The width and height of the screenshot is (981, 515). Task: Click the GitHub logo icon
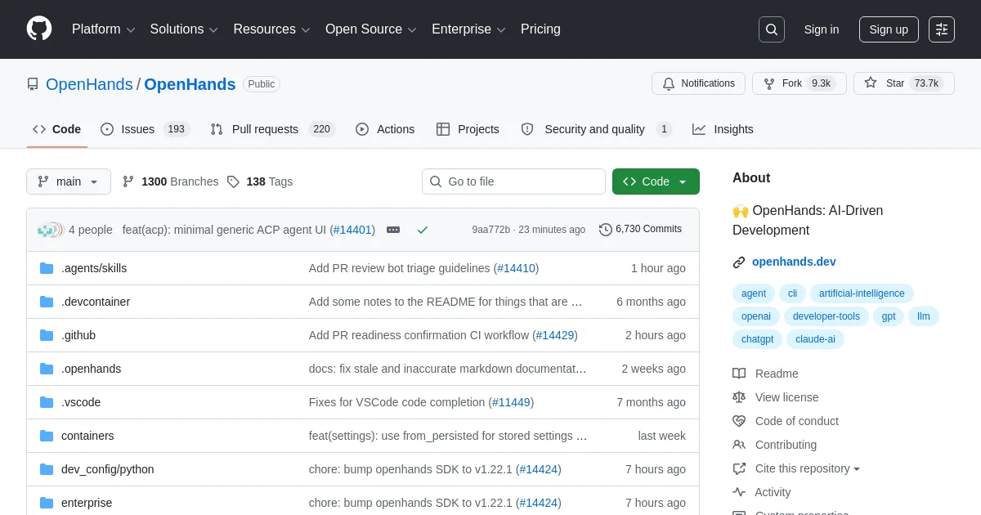pyautogui.click(x=39, y=29)
